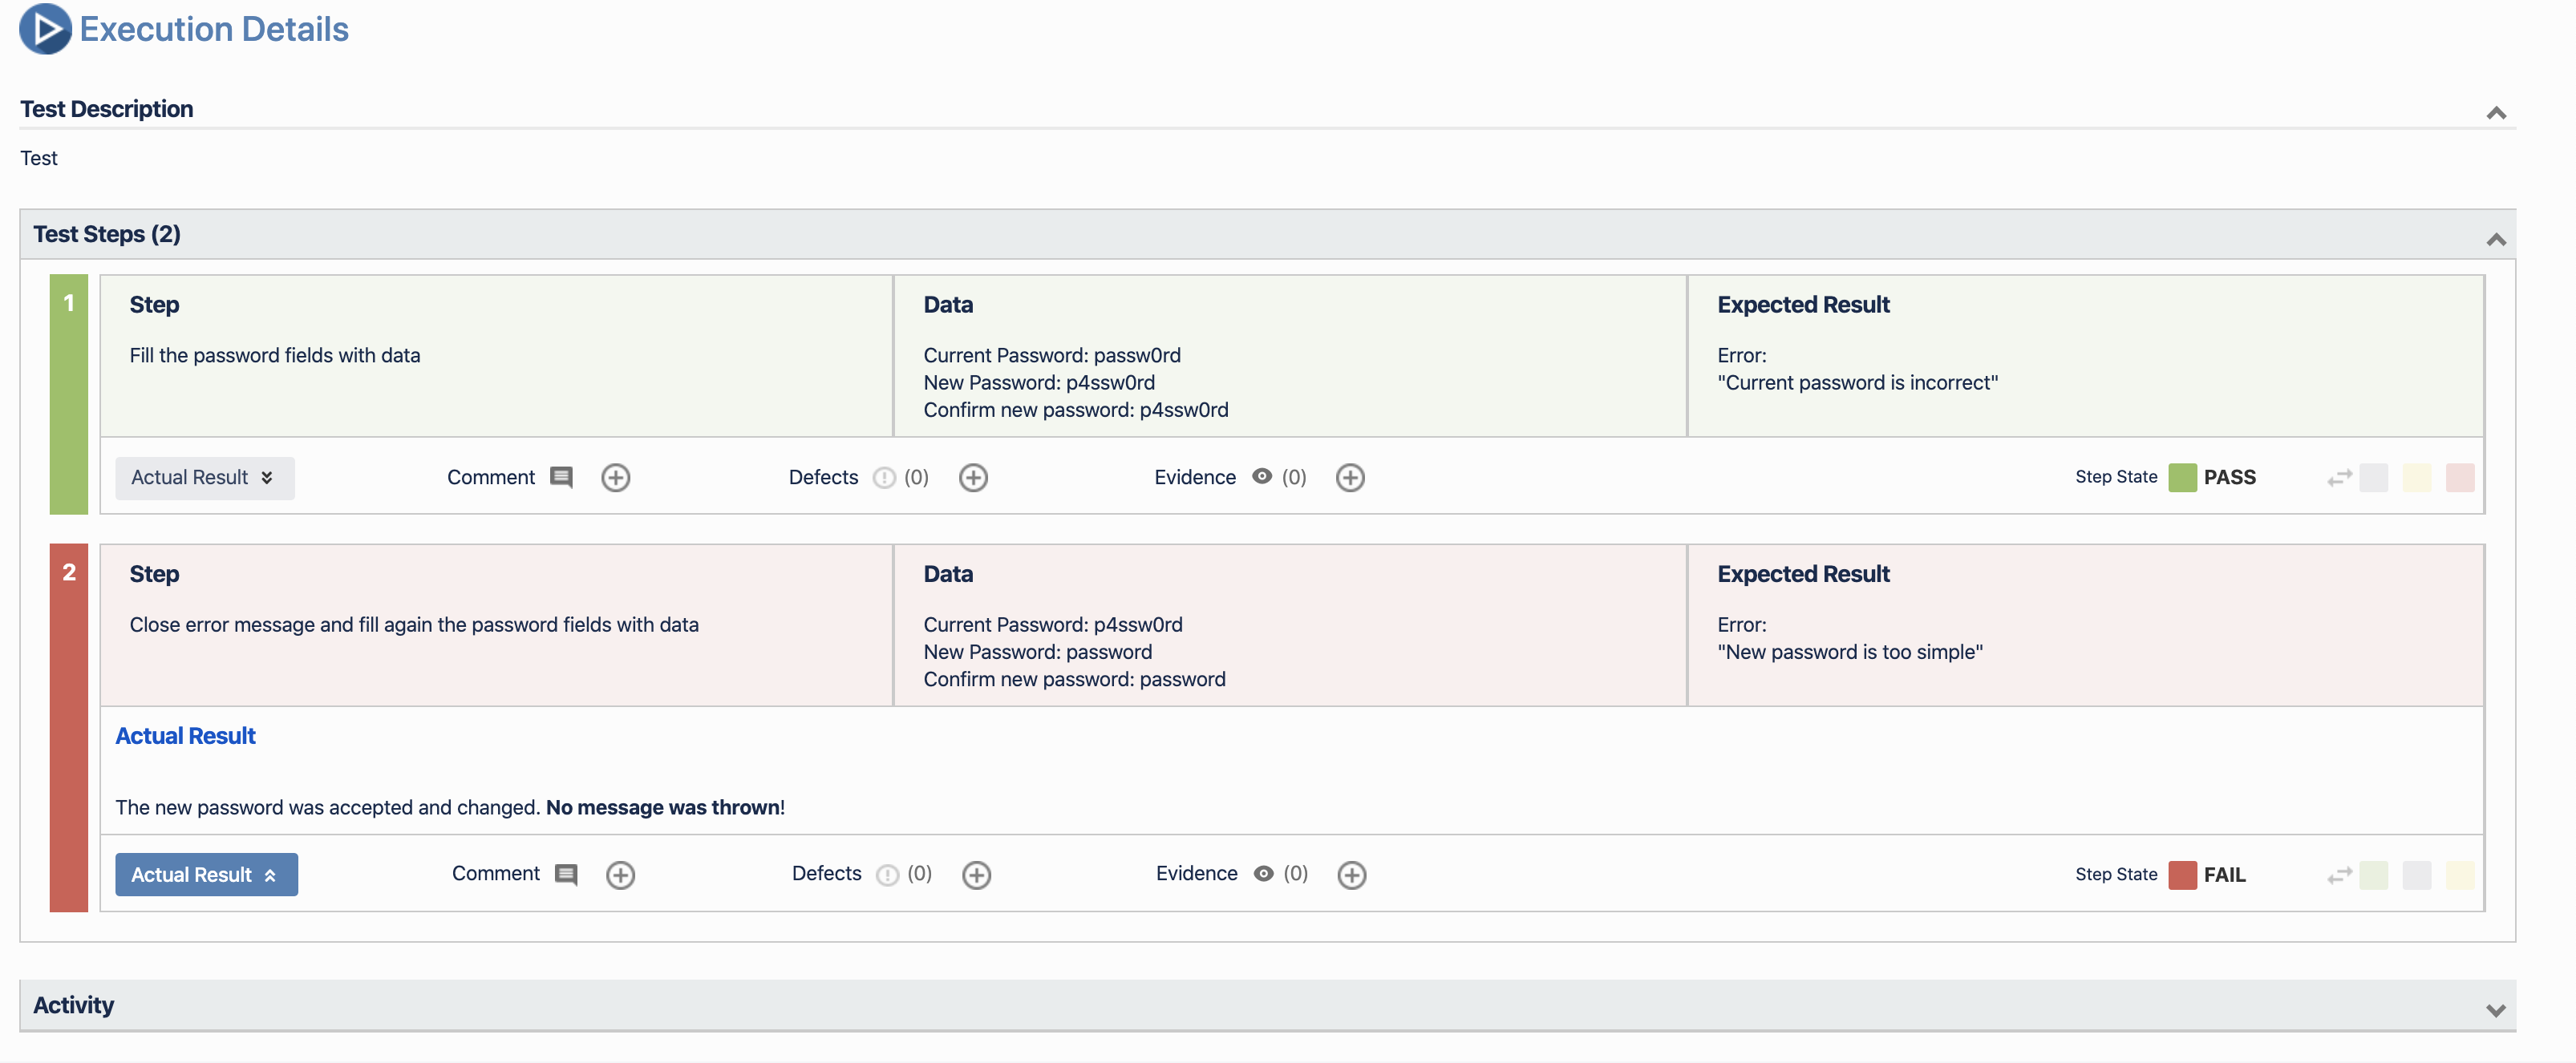Viewport: 2576px width, 1063px height.
Task: Add a defect to step 1
Action: pos(972,478)
